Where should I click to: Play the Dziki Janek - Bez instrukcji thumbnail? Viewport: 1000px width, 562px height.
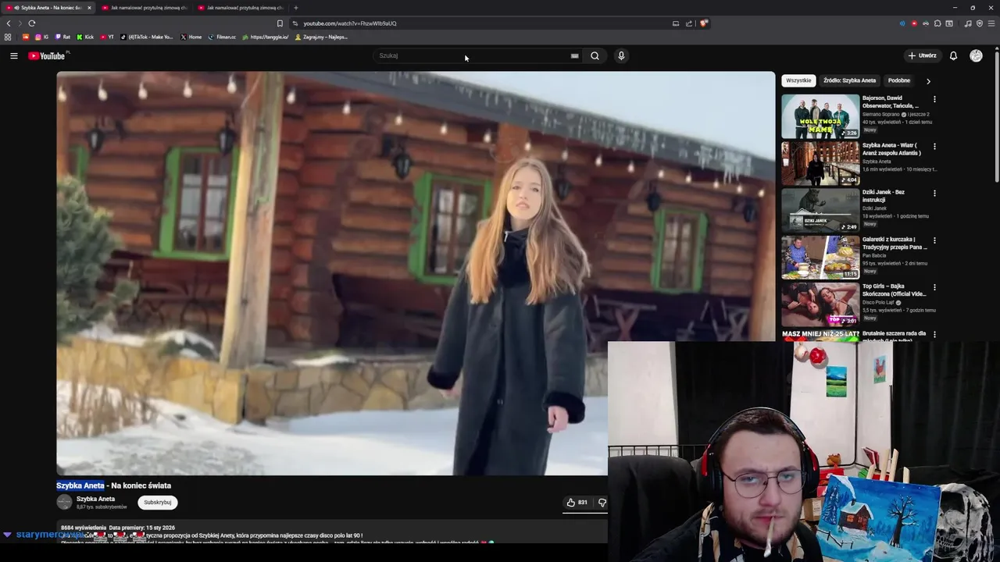pyautogui.click(x=820, y=210)
